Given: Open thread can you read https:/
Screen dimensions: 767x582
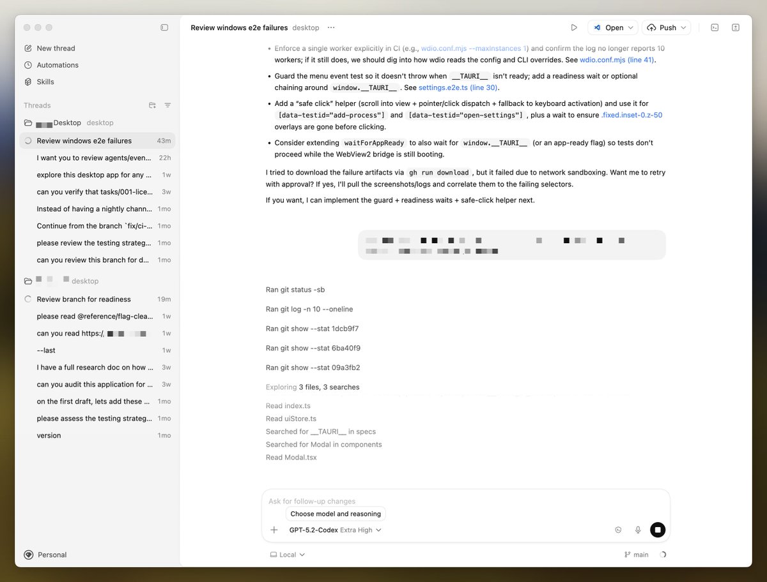Looking at the screenshot, I should point(97,333).
